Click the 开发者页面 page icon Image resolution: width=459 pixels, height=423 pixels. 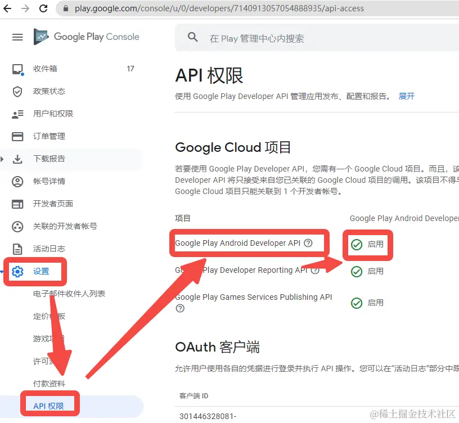click(17, 204)
